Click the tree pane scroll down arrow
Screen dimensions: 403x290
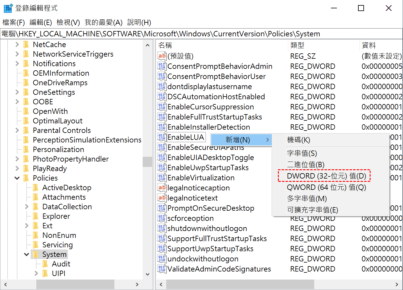pos(147,274)
